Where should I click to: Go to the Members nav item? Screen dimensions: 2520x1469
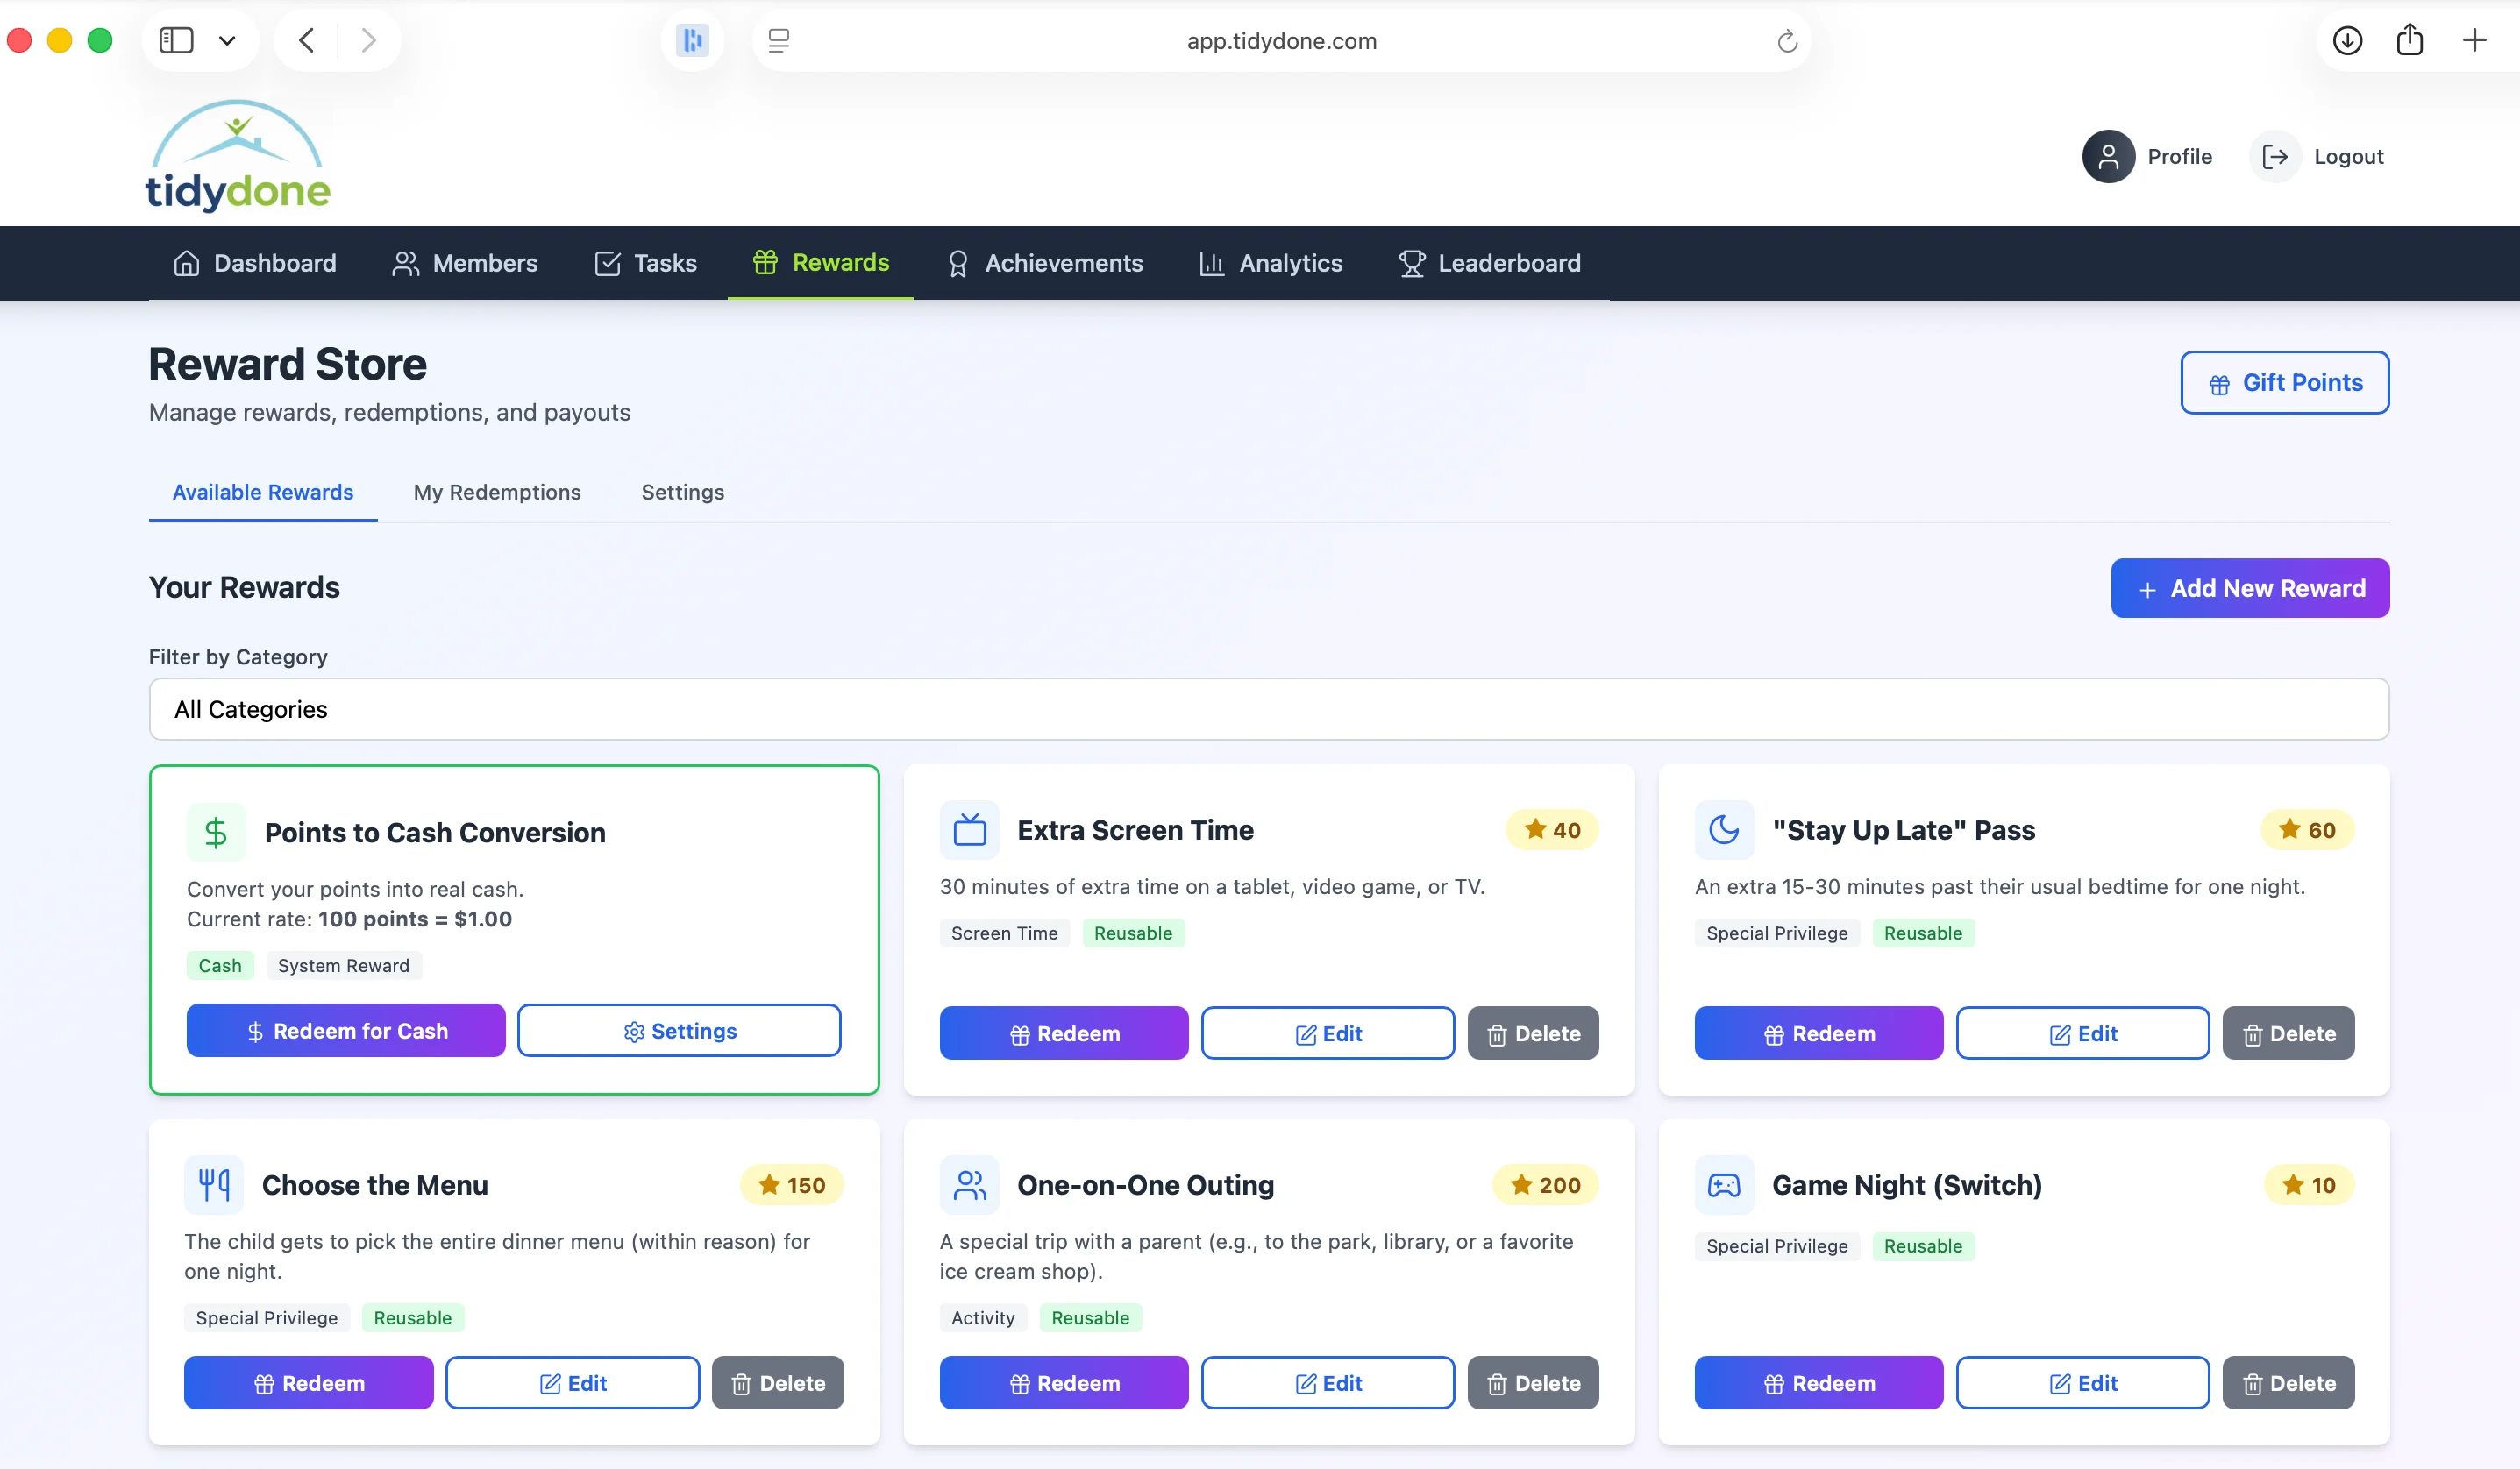point(465,263)
